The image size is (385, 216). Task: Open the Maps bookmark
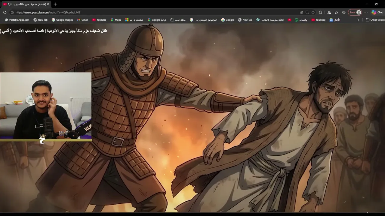click(116, 20)
